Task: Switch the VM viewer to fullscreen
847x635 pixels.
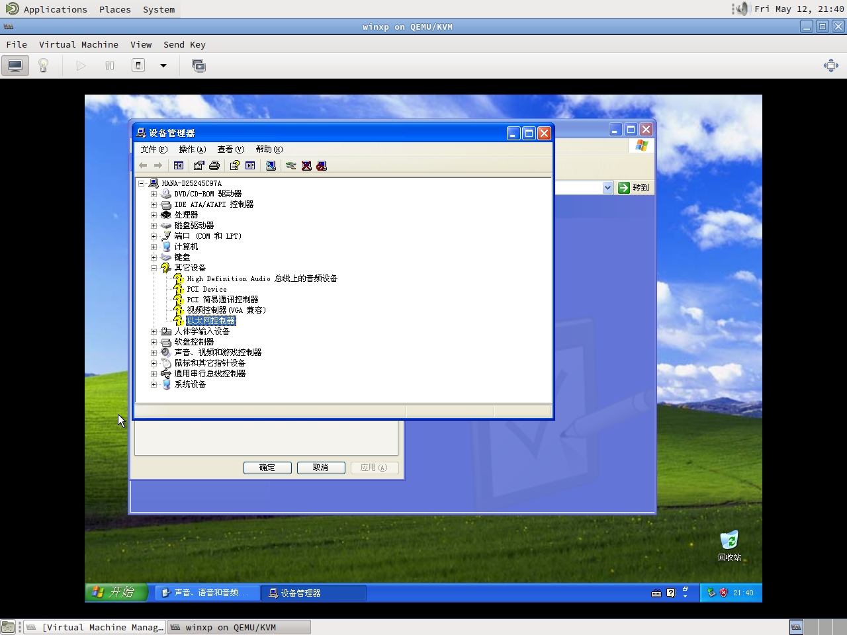Action: click(831, 65)
